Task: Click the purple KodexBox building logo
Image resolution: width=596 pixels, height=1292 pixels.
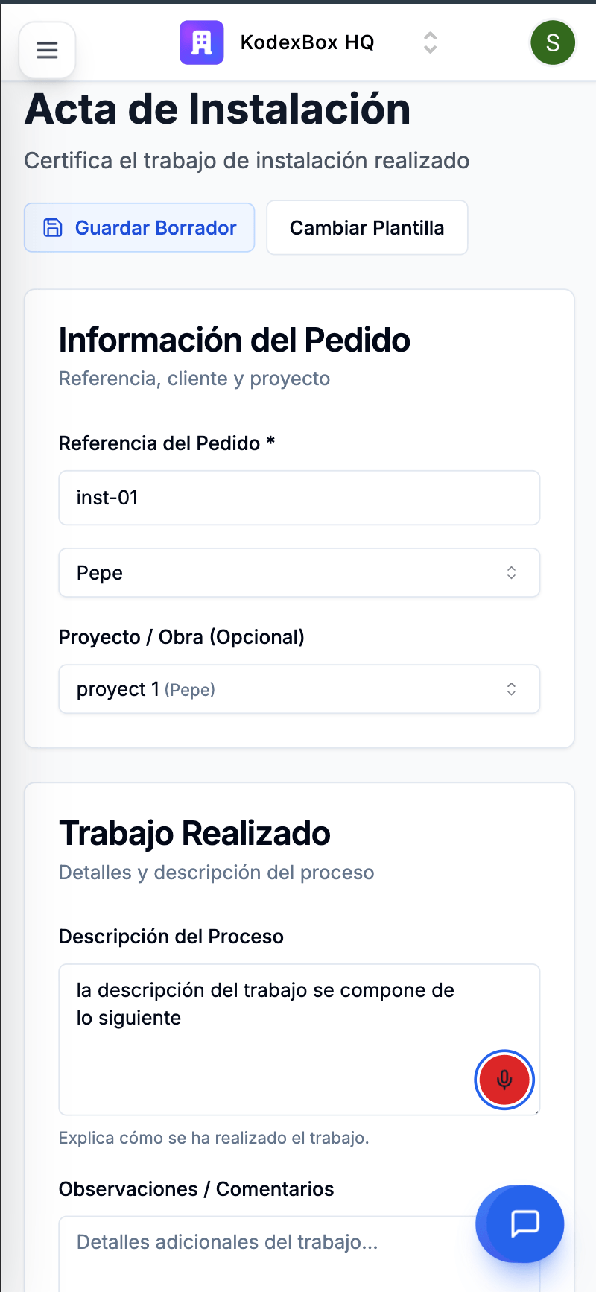Action: [x=201, y=42]
